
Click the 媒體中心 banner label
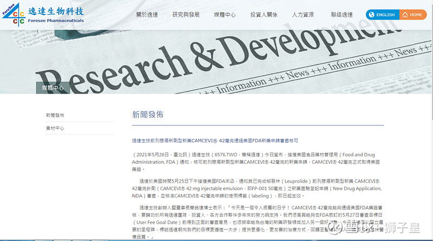53,88
